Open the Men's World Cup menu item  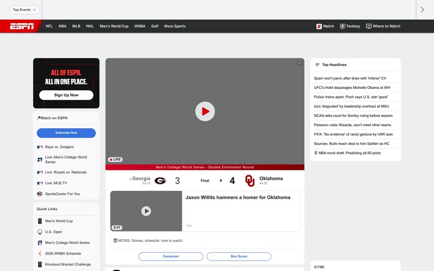tap(114, 26)
